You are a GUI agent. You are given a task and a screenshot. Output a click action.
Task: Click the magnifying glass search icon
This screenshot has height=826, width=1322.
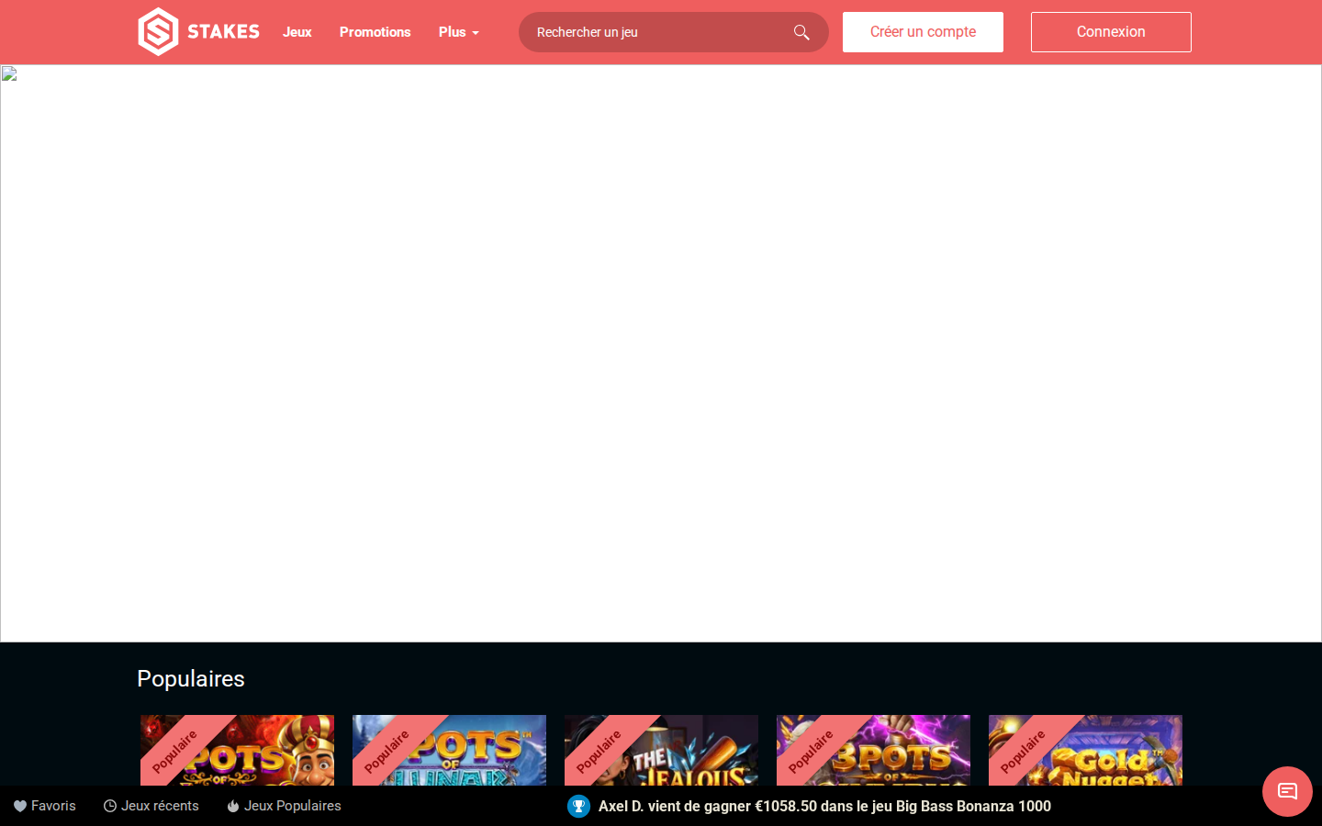(801, 32)
